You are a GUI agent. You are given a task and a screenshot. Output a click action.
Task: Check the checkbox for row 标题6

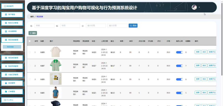(x=30, y=79)
